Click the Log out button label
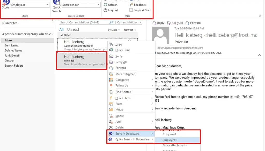 click(113, 10)
